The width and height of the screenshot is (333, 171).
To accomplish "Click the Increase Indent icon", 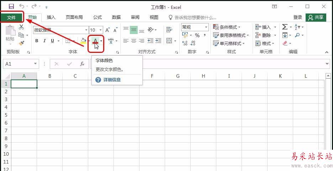I will pyautogui.click(x=158, y=41).
